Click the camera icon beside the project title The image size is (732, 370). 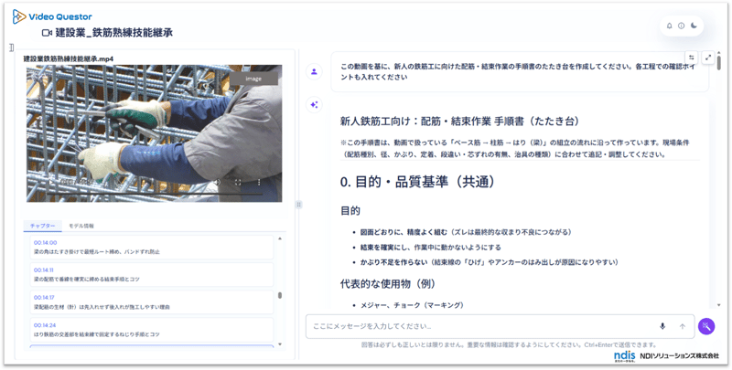pyautogui.click(x=47, y=33)
